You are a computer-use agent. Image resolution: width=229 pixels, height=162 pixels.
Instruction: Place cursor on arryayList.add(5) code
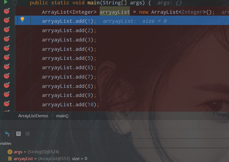[x=69, y=58]
